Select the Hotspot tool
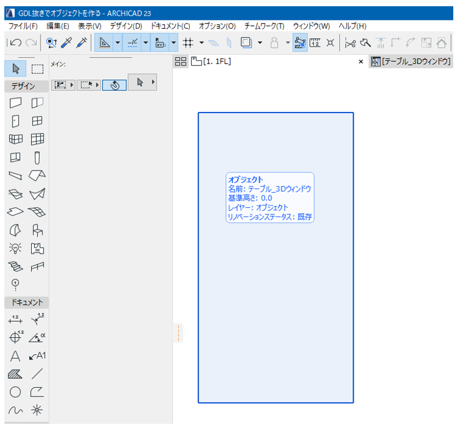457x435 pixels. pos(37,410)
